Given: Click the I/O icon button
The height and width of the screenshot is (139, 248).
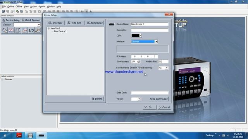Looking at the screenshot, I should coord(31,30).
